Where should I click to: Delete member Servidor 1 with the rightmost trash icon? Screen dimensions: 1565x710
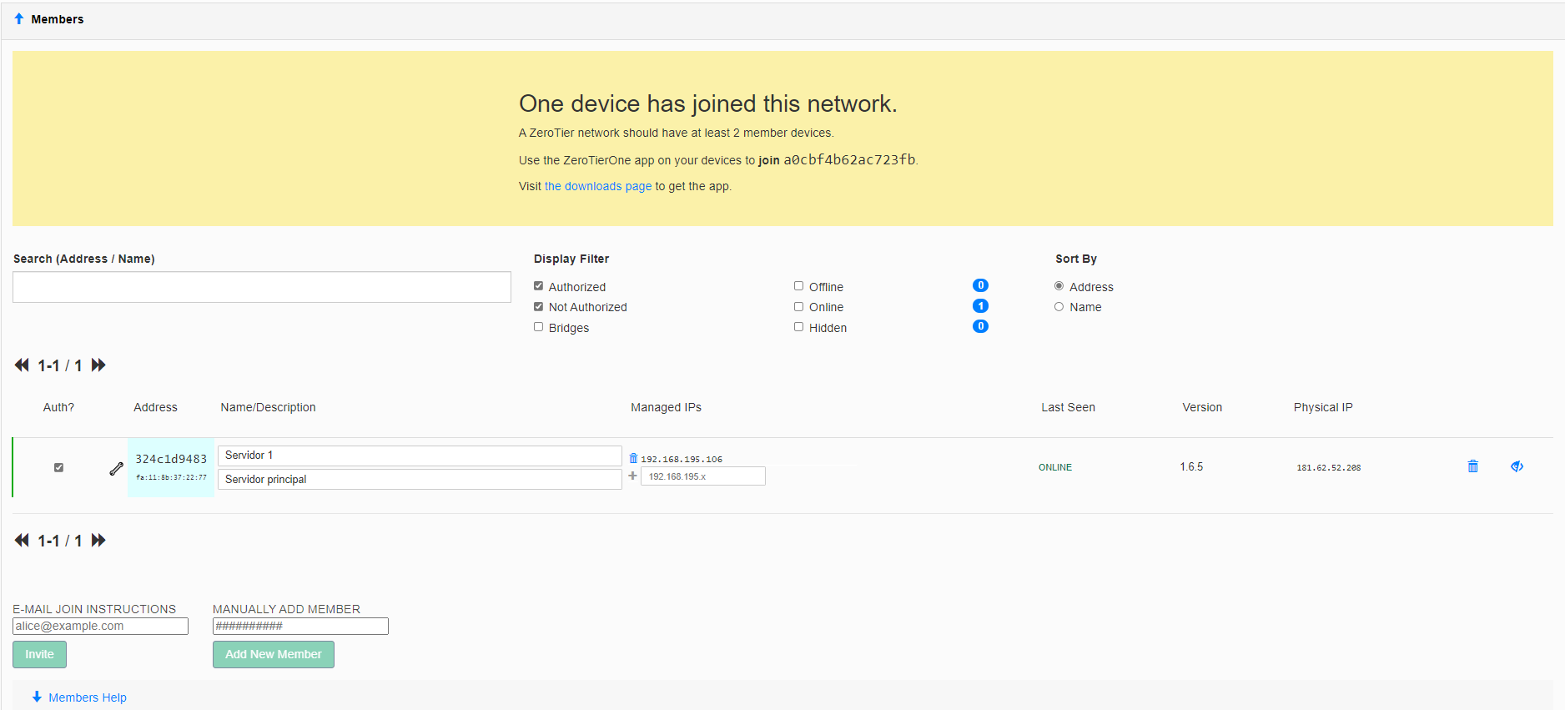pyautogui.click(x=1472, y=466)
